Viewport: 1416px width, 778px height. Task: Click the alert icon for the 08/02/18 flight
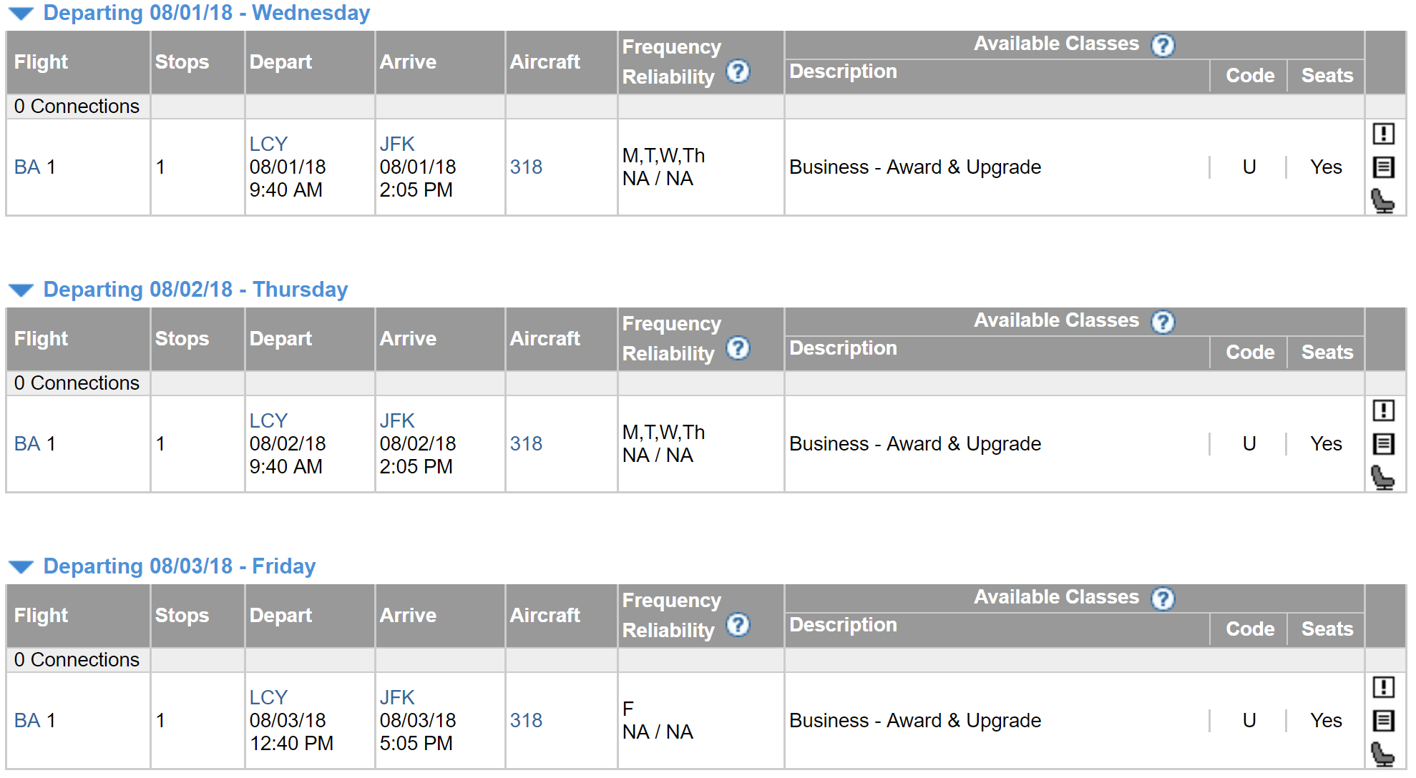click(1382, 410)
